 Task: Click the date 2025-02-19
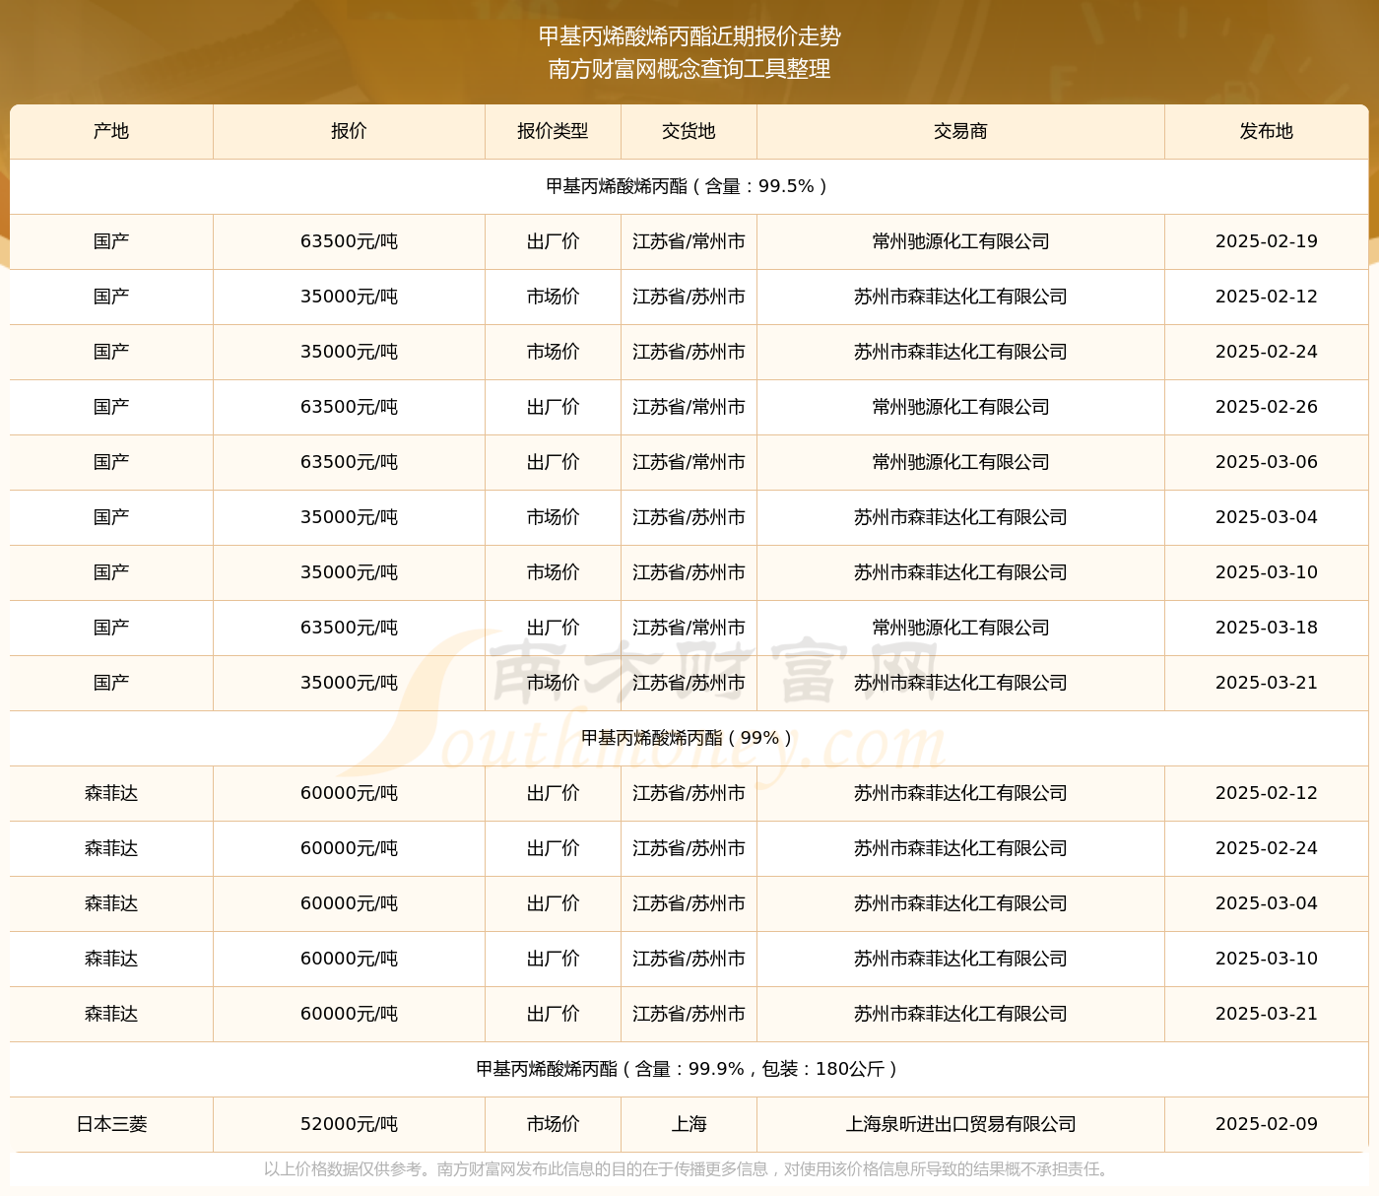(x=1267, y=241)
